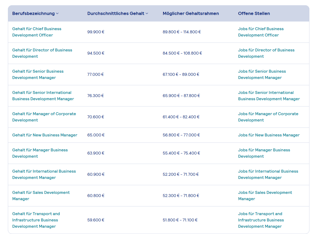View Jobs für New Business Manager
The height and width of the screenshot is (234, 311).
click(269, 135)
